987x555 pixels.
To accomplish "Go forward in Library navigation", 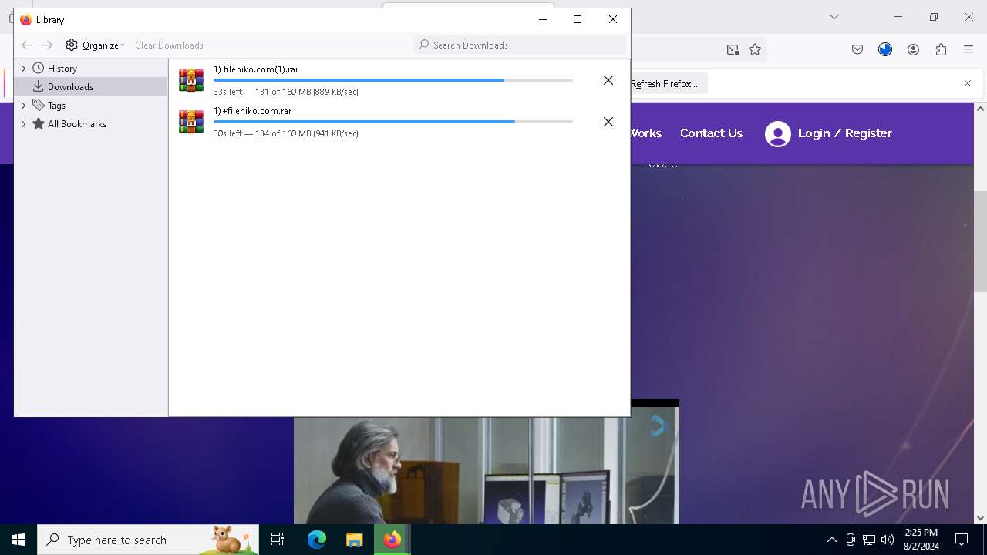I will coord(47,45).
